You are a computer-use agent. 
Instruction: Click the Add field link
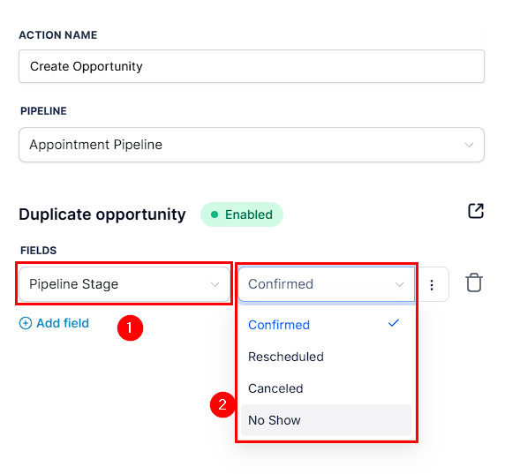tap(63, 323)
